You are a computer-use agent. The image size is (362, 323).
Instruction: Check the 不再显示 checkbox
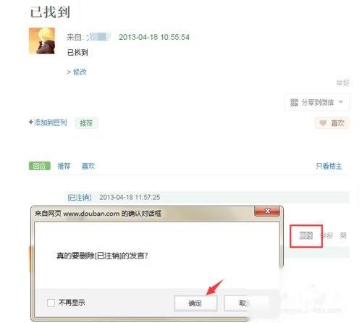(x=51, y=303)
